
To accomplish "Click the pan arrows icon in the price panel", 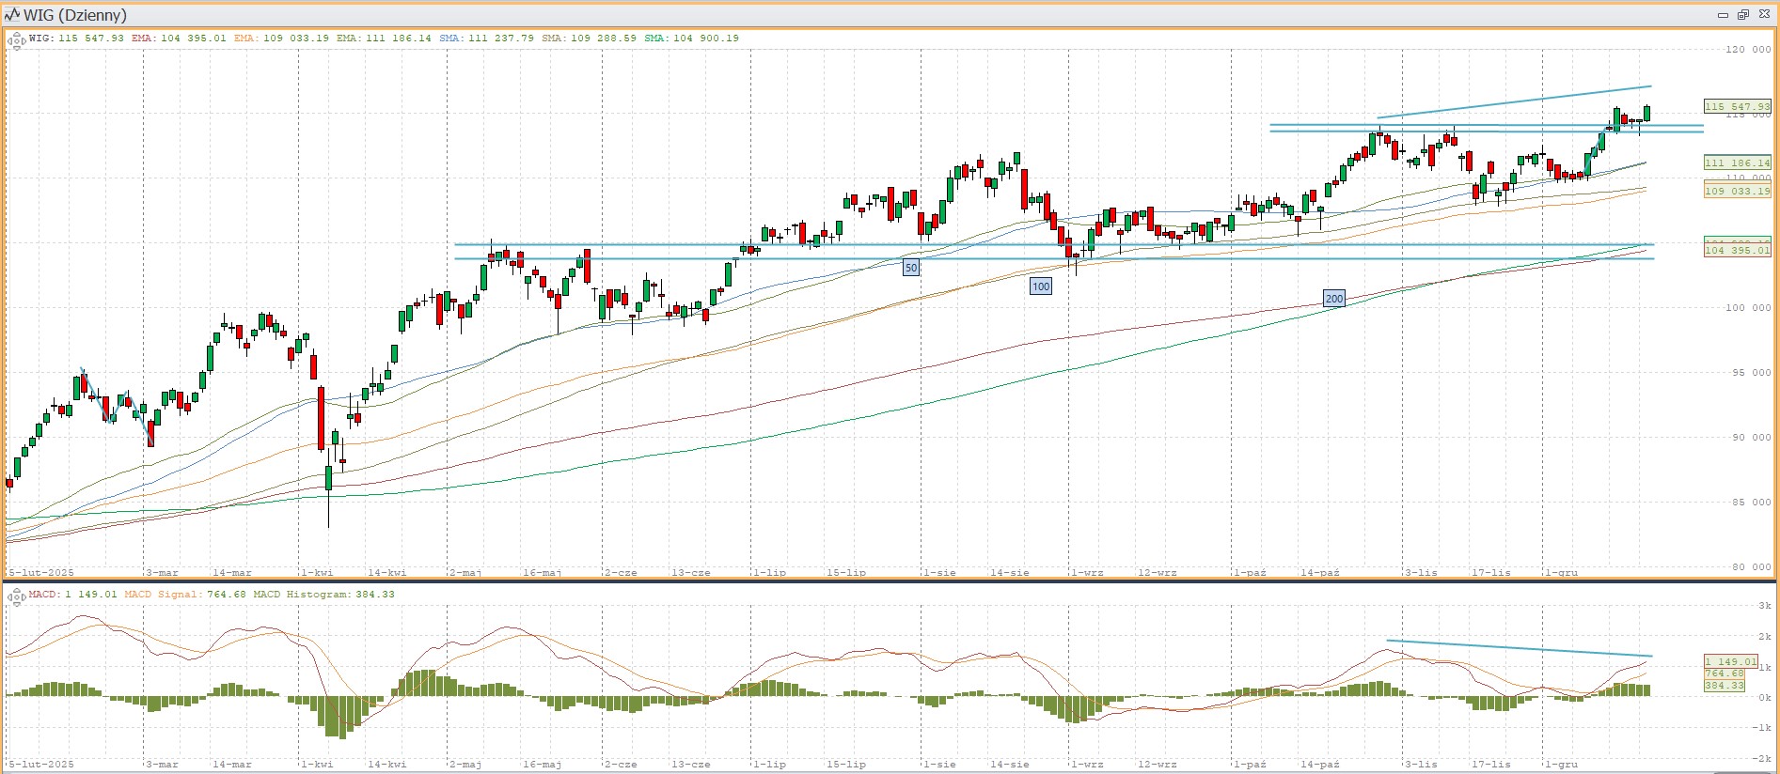I will tap(16, 40).
